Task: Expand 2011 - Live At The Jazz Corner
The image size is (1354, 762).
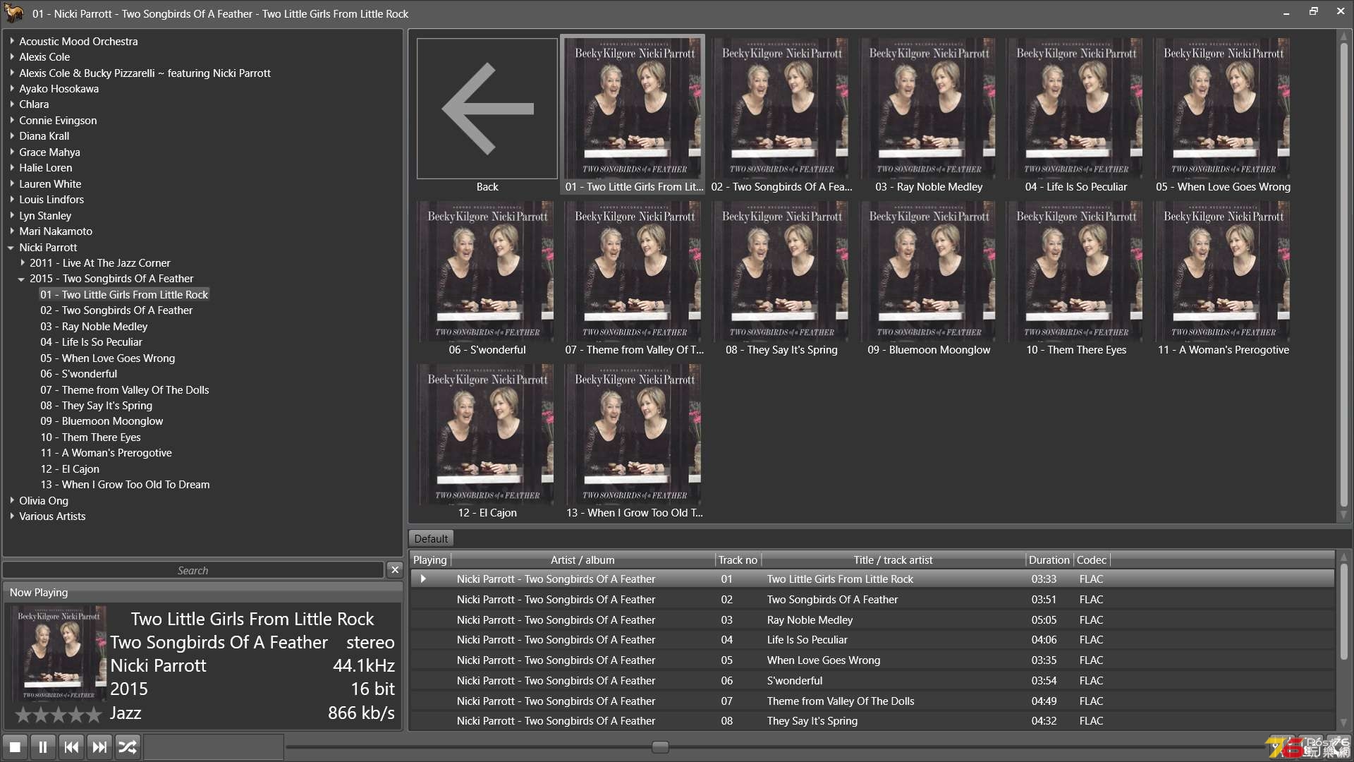Action: point(23,262)
